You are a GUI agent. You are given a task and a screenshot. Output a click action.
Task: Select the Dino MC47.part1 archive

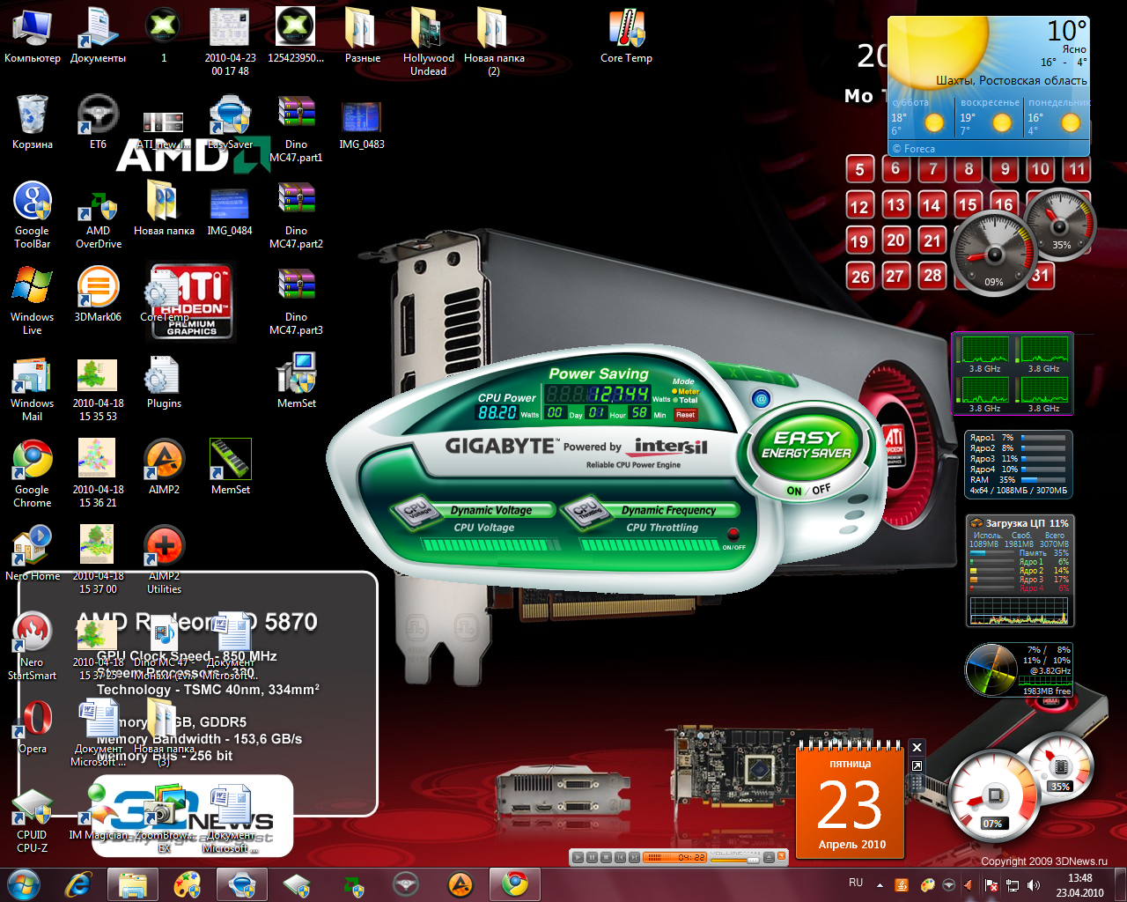tap(296, 128)
